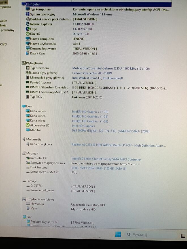
Task: Open Dell 2009W monitor link
Action: pos(110,131)
